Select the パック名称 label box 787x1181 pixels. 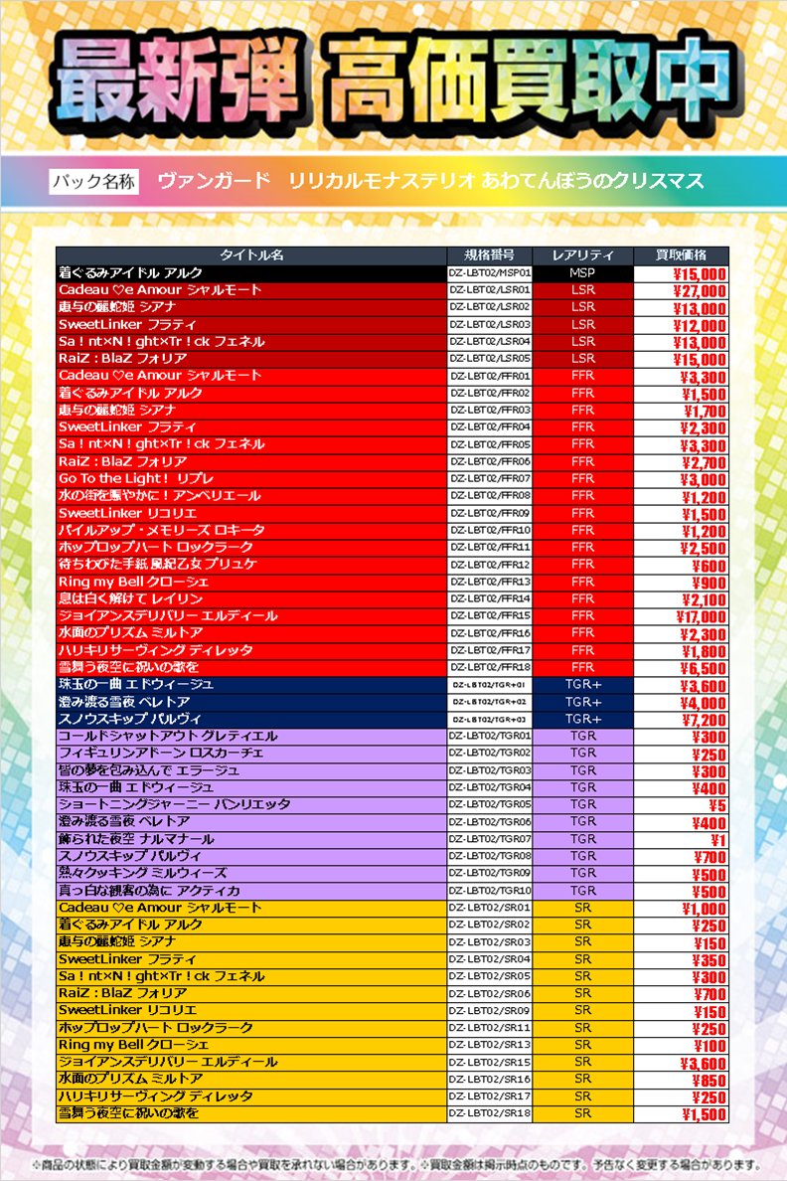[94, 182]
